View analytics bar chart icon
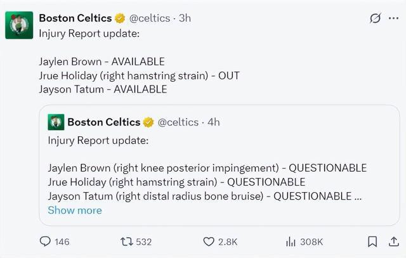The height and width of the screenshot is (258, 406). (291, 242)
